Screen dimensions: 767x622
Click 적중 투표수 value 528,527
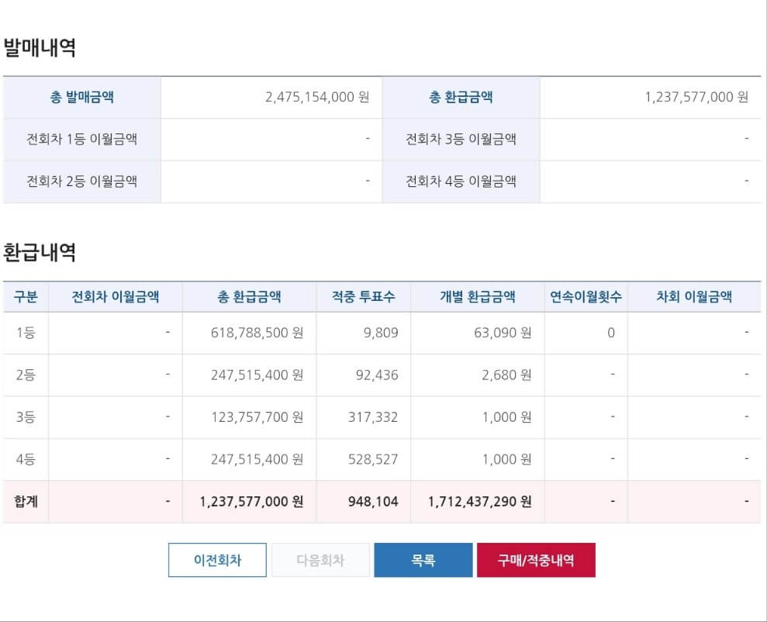click(x=373, y=458)
